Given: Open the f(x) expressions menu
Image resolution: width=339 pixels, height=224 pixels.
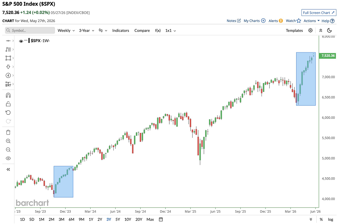Looking at the screenshot, I should [x=158, y=30].
